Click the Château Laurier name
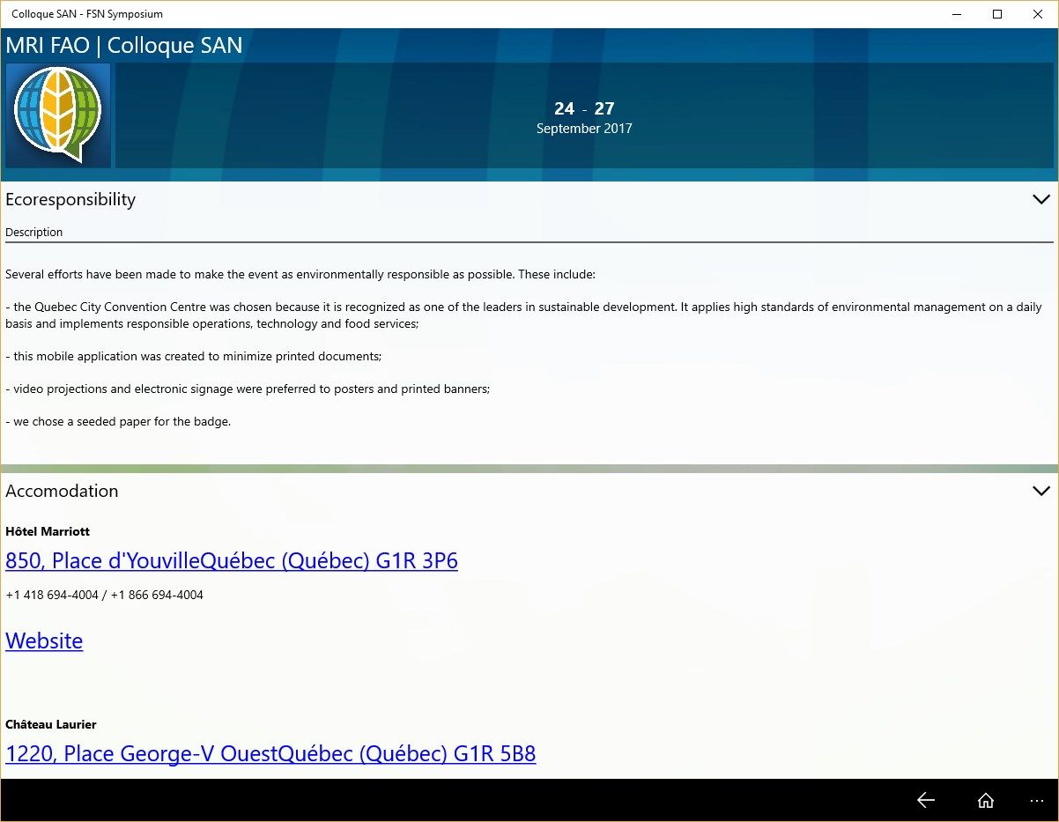Screen dimensions: 1059x822 [x=51, y=724]
